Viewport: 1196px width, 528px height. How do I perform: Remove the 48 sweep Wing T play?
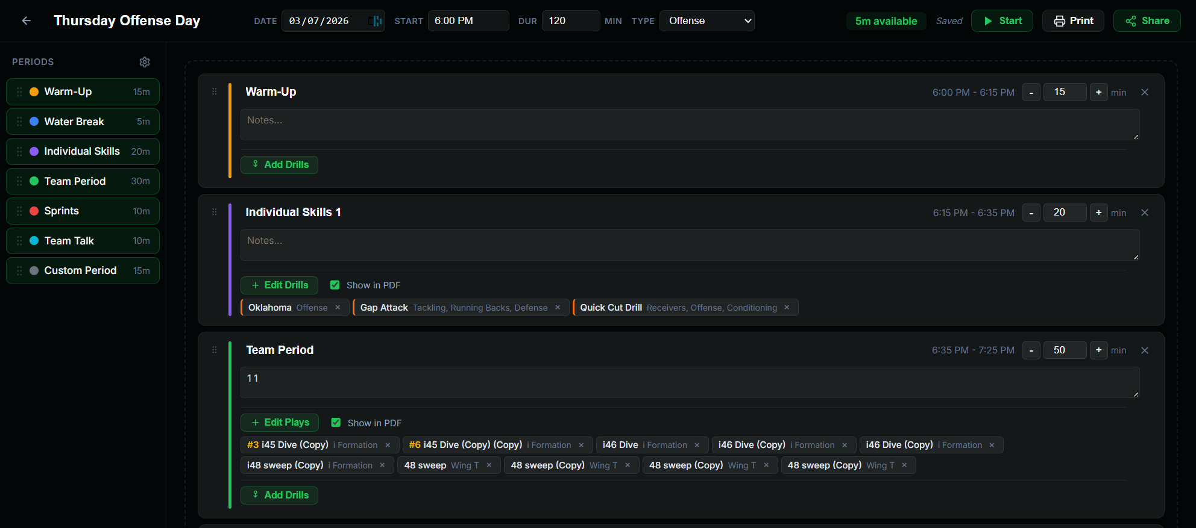(x=489, y=465)
